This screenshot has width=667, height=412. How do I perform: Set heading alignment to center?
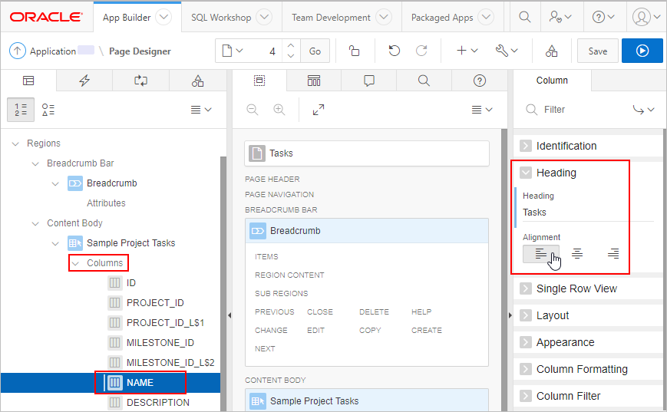[577, 254]
